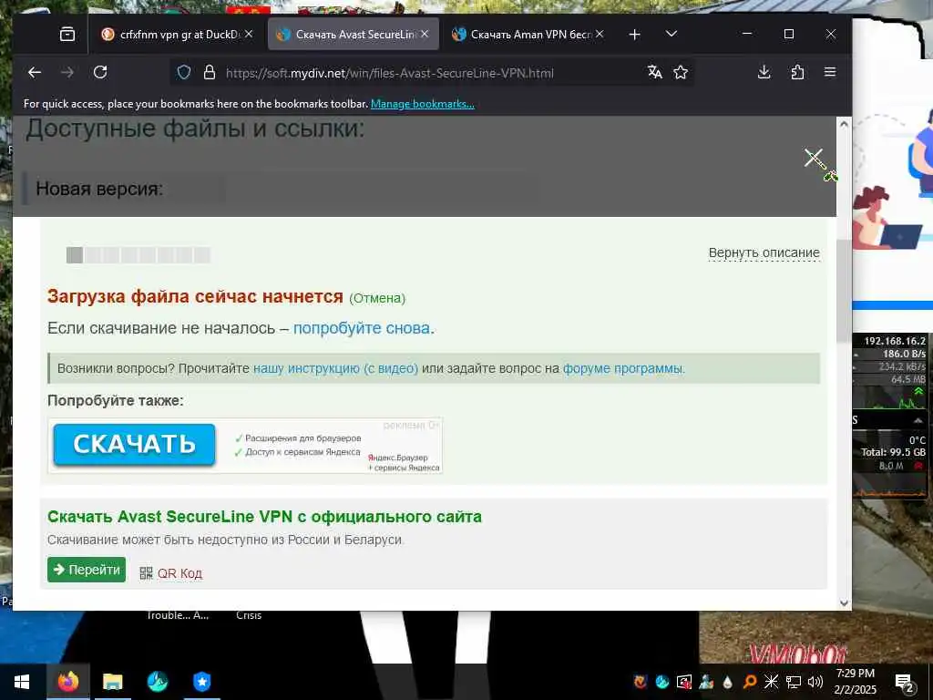Click Total: 99.5 GB in widget
This screenshot has height=700, width=933.
(x=893, y=452)
